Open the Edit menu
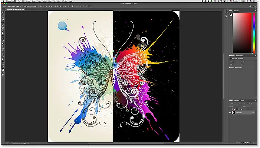The width and height of the screenshot is (260, 148). (x=23, y=1)
